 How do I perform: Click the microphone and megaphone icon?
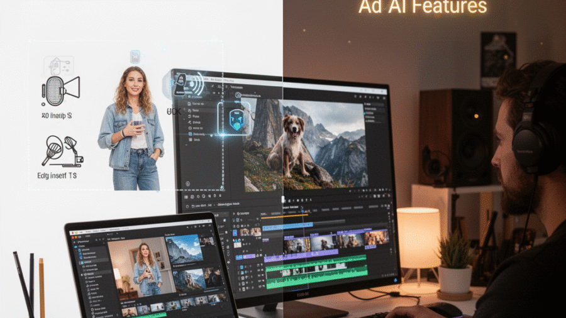point(60,90)
